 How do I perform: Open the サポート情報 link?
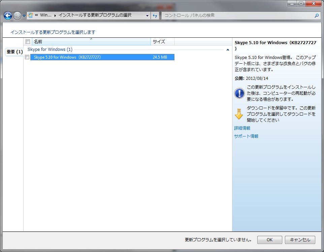pos(246,136)
